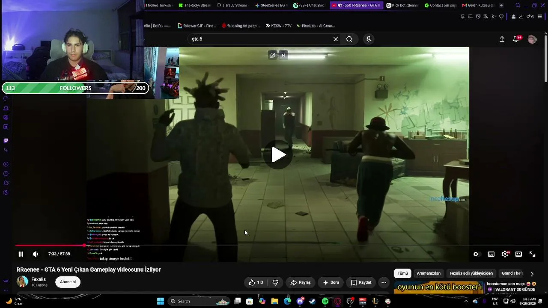Start voice search with the microphone icon

[x=369, y=39]
